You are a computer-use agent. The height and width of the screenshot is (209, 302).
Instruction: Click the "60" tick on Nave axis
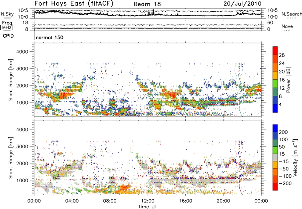[x=270, y=23]
